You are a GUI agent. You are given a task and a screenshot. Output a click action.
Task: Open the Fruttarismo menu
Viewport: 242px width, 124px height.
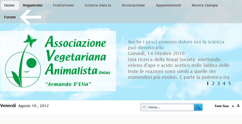[x=63, y=5]
